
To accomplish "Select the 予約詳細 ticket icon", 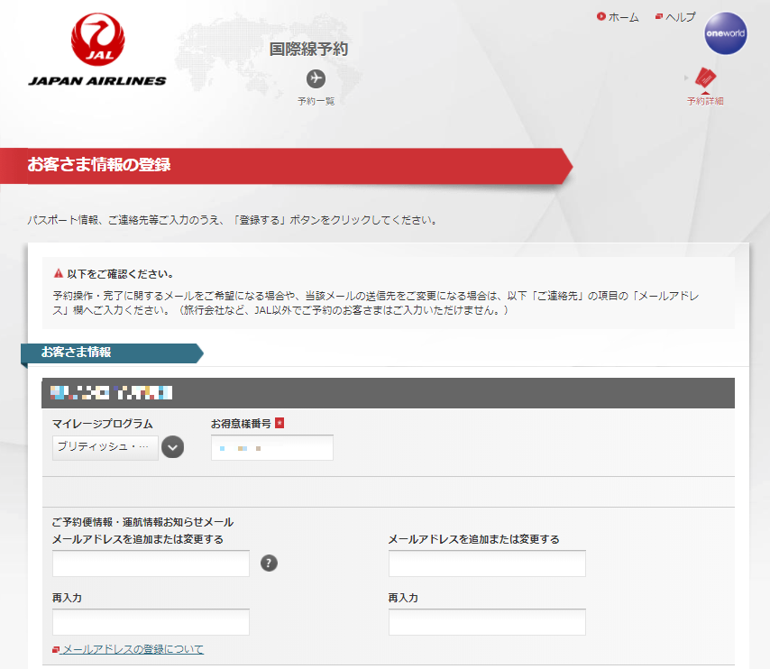I will tap(705, 80).
